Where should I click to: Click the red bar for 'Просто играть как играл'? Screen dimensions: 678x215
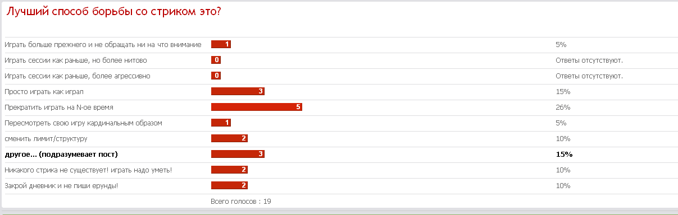(238, 91)
